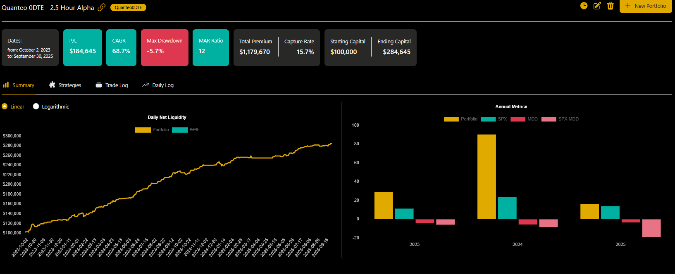The height and width of the screenshot is (274, 675).
Task: Toggle SPX series in Daily Net Liquidity legend
Action: (x=180, y=130)
